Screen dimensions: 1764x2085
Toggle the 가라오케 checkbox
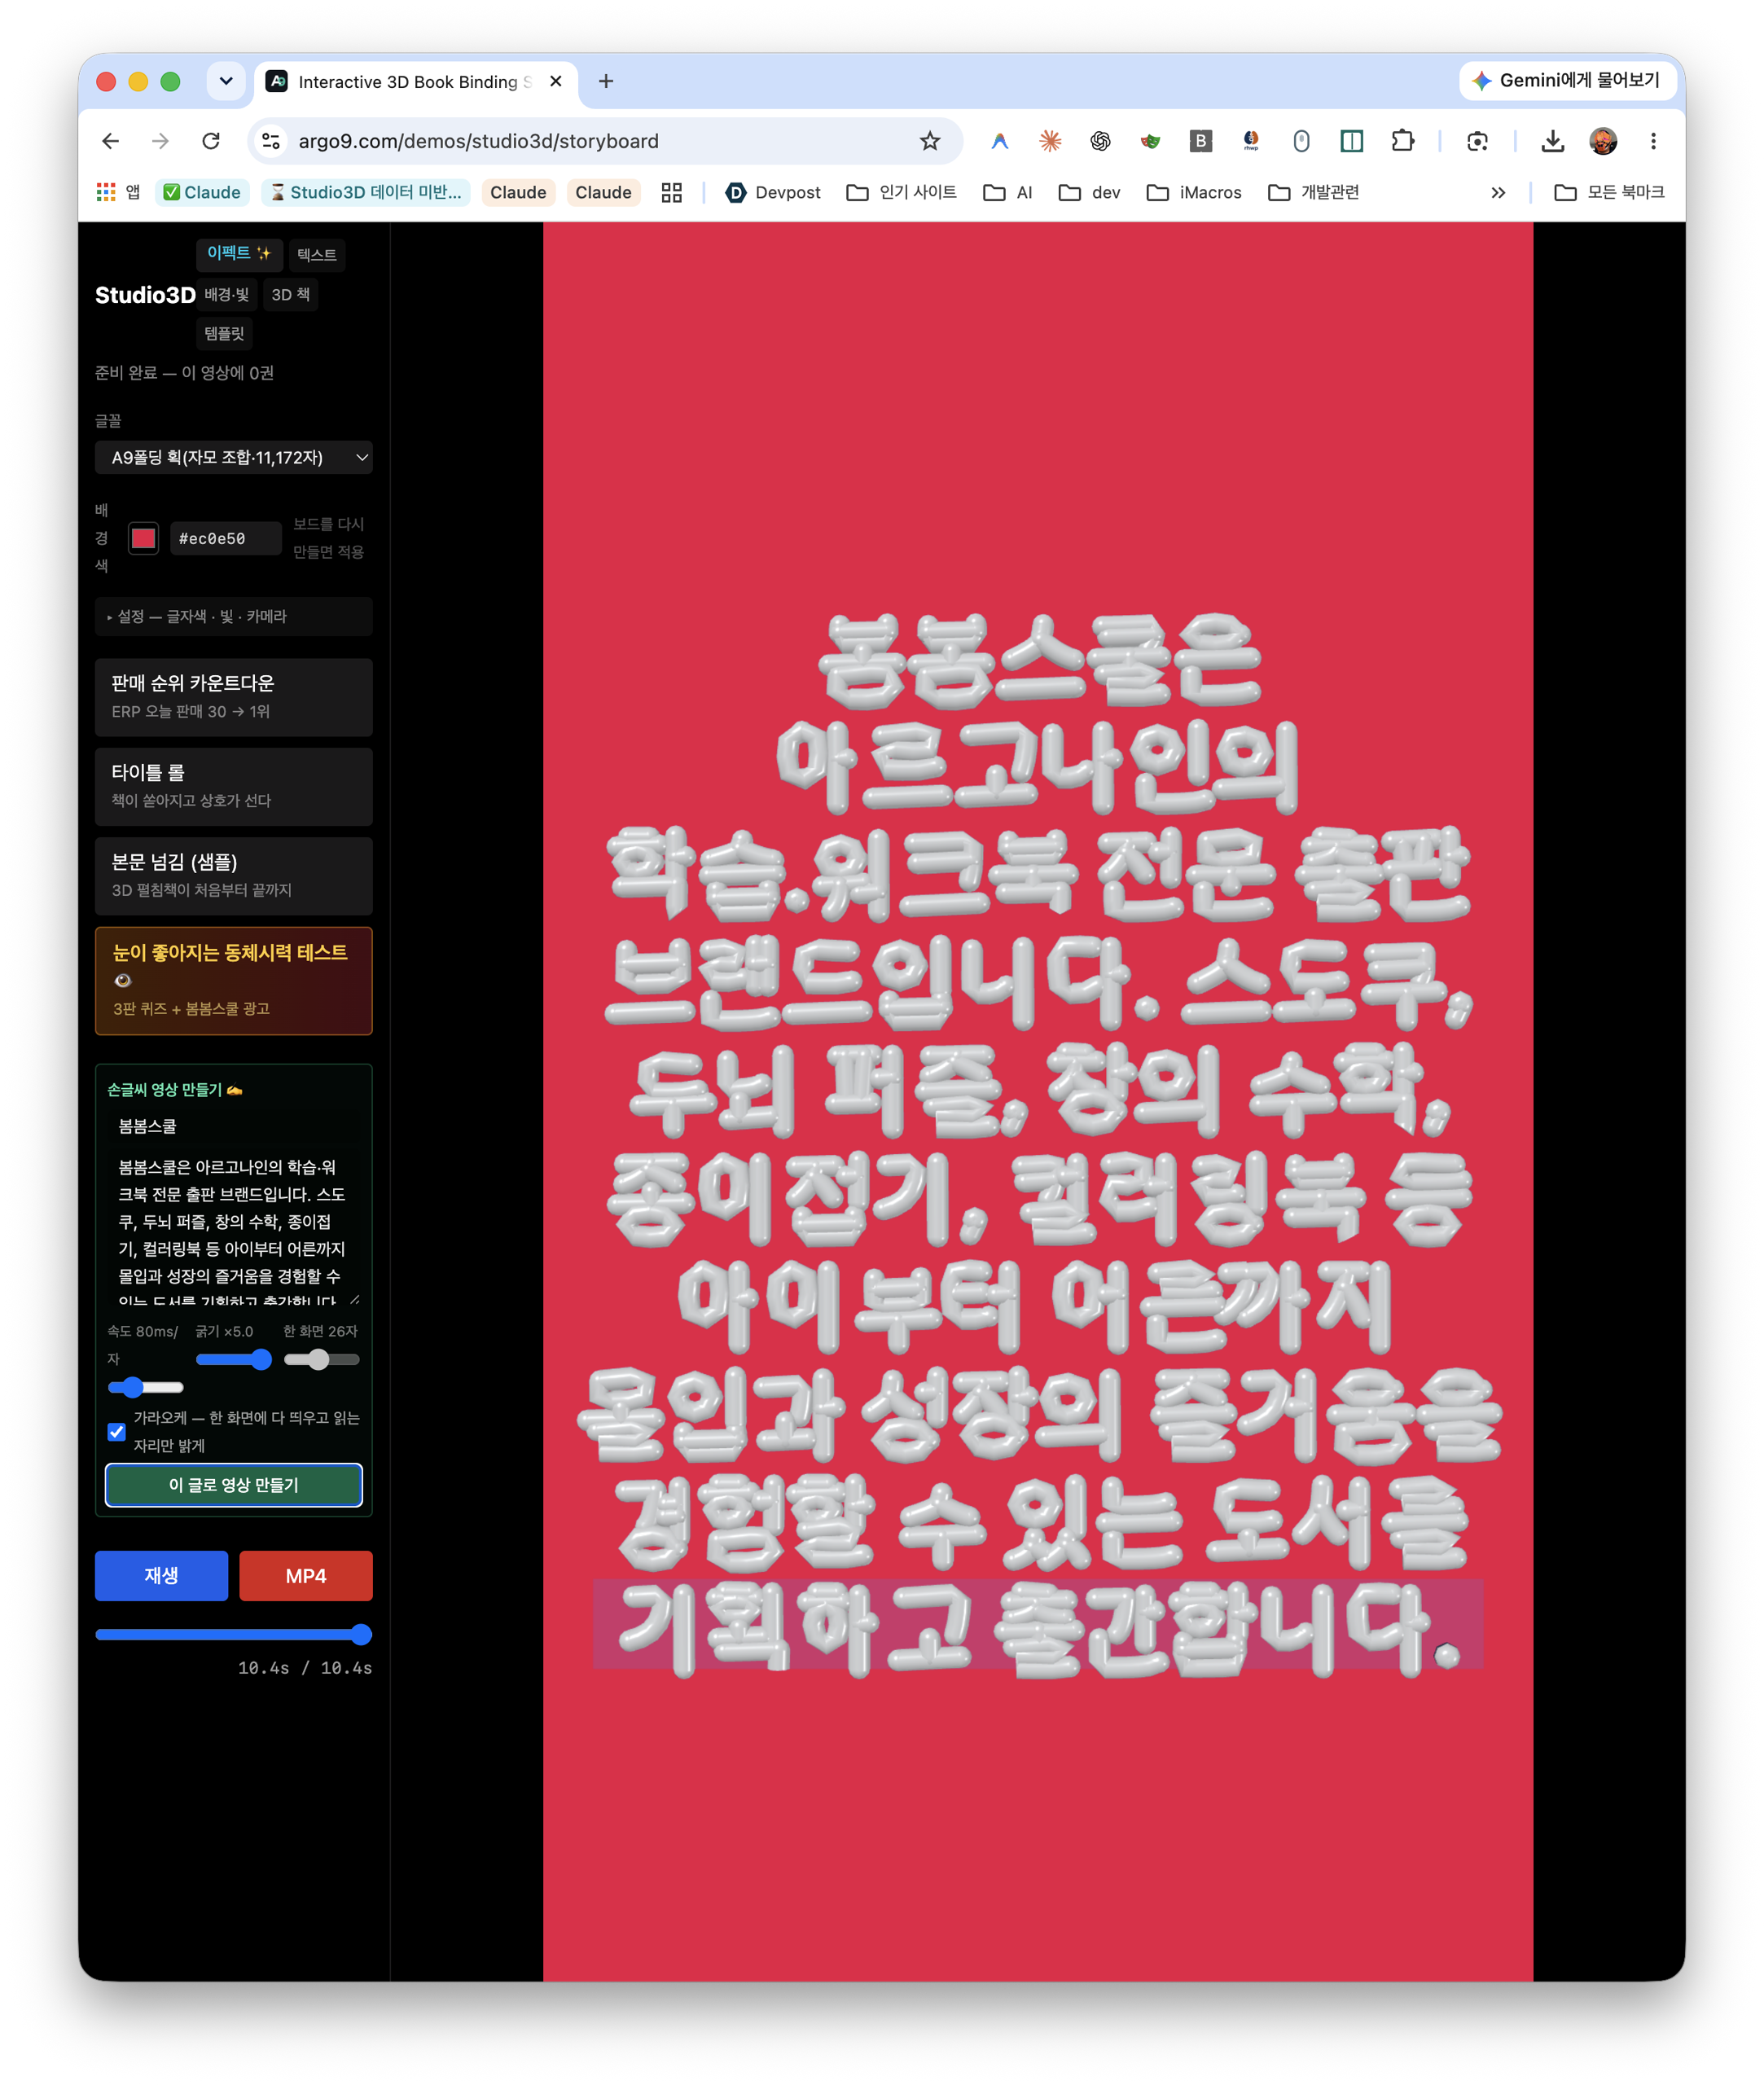(x=117, y=1431)
